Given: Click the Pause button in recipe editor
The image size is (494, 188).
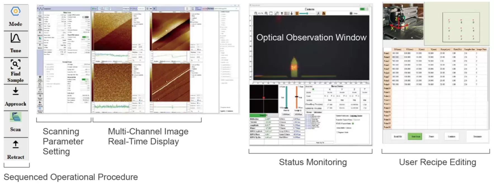Looking at the screenshot, I should (431, 137).
